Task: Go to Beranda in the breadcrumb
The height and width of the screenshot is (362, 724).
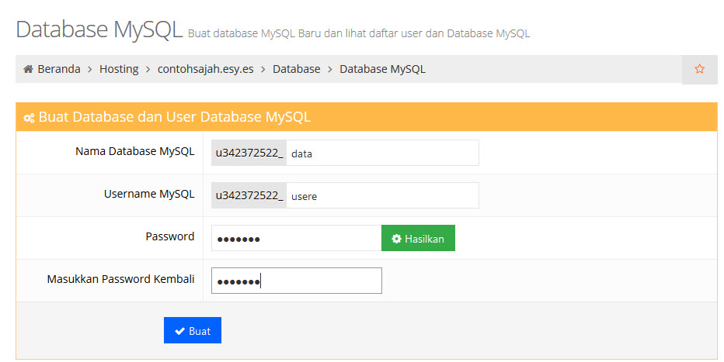Action: point(58,69)
